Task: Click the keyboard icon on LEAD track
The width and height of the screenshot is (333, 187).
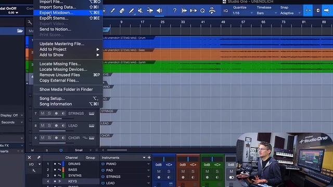Action: (x=92, y=126)
